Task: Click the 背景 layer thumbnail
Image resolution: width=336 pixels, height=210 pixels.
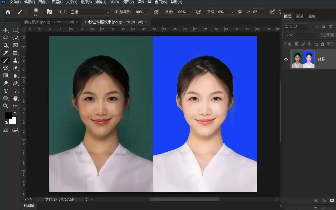Action: [x=303, y=59]
